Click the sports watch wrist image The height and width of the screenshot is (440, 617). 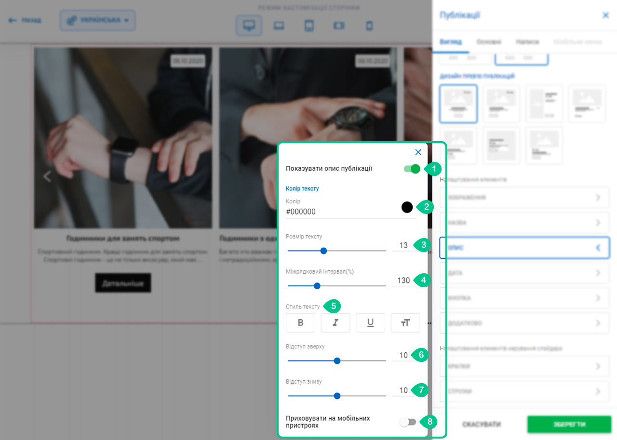(x=123, y=138)
